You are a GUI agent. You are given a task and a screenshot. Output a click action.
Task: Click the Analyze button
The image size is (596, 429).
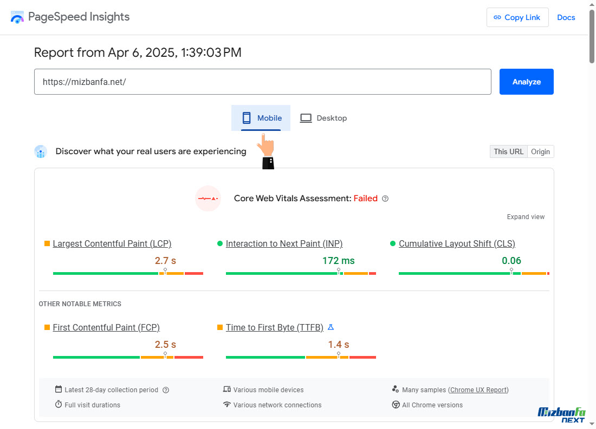tap(527, 82)
